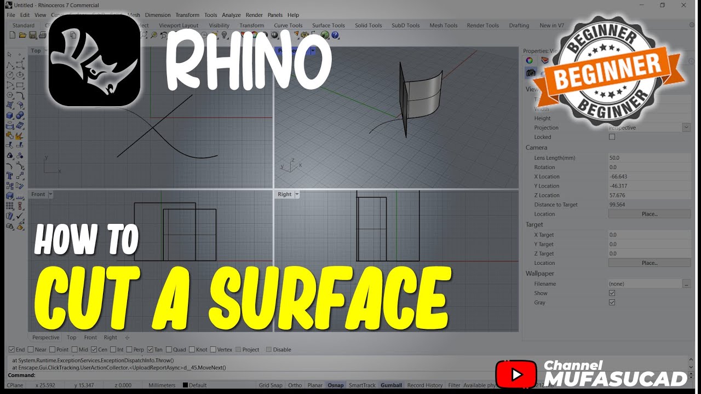701x394 pixels.
Task: Select the Rectangle tool in left sidebar
Action: [x=20, y=85]
